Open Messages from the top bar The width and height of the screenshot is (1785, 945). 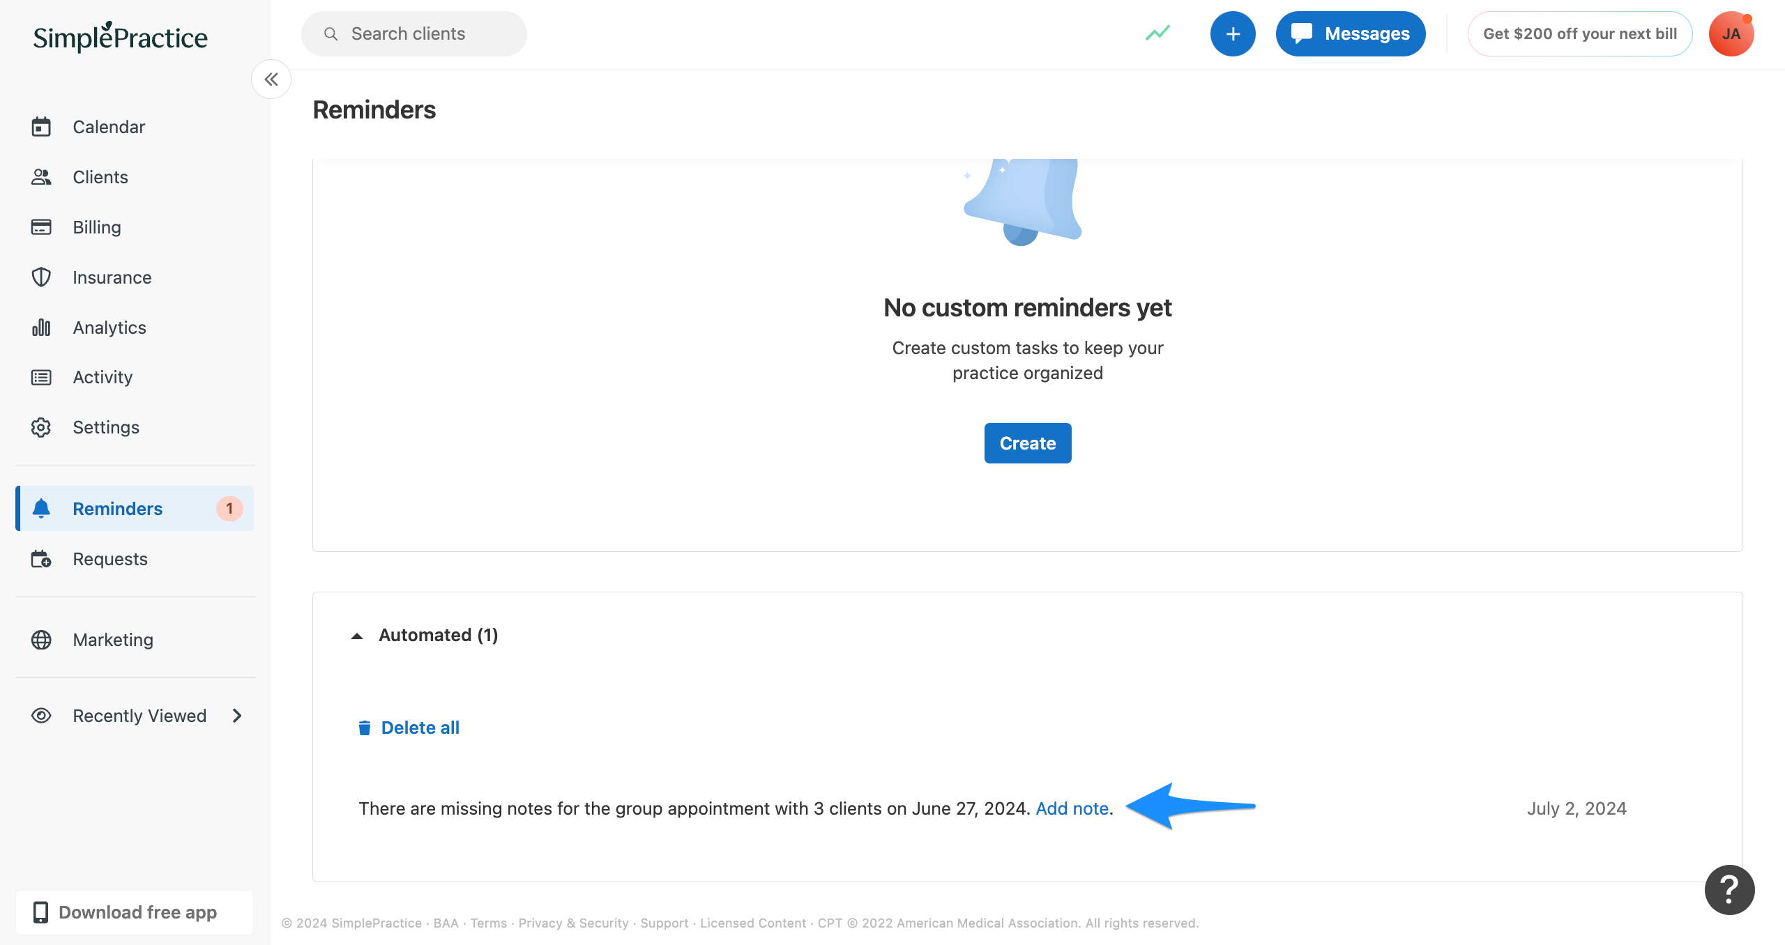pyautogui.click(x=1350, y=33)
